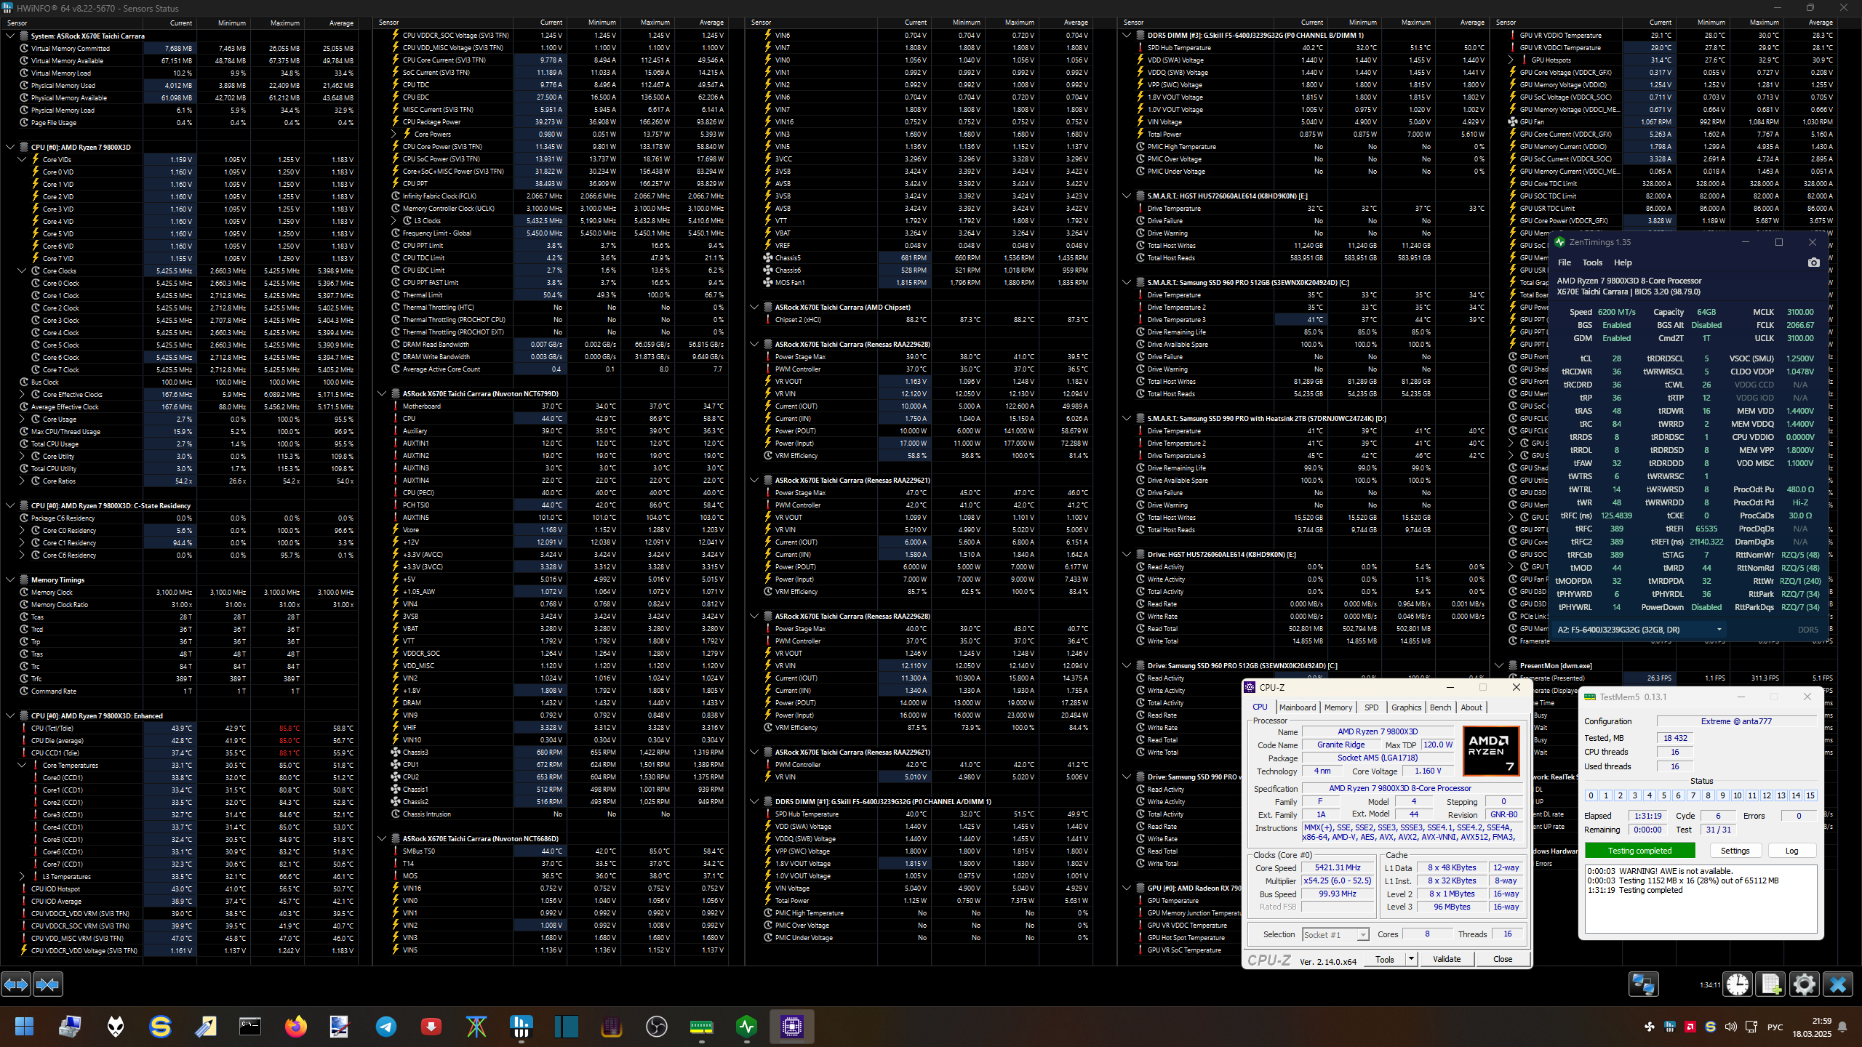This screenshot has width=1862, height=1047.
Task: Click TestMem5 Settings button
Action: (1735, 851)
